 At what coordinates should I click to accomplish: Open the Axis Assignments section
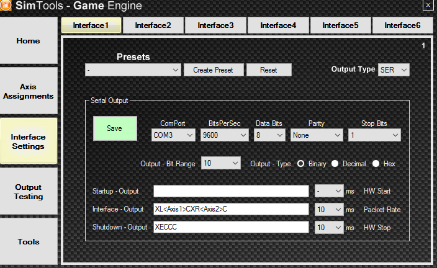pos(29,92)
